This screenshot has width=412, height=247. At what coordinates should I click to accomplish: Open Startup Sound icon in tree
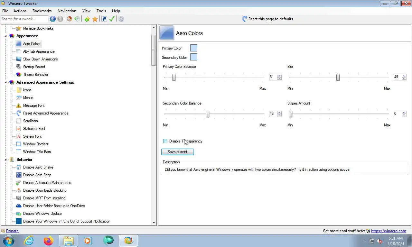19,67
